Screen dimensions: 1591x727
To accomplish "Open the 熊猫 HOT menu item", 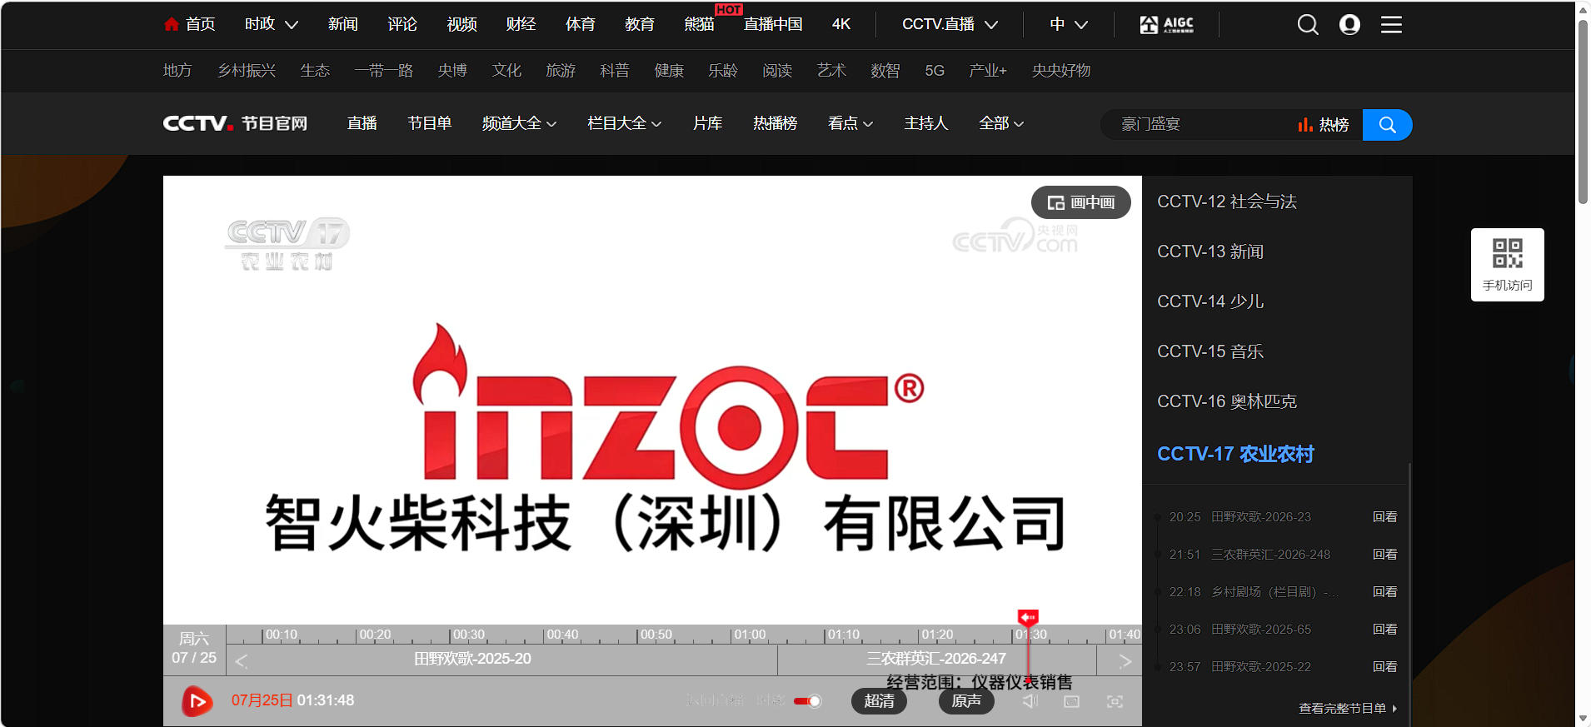I will pyautogui.click(x=700, y=24).
